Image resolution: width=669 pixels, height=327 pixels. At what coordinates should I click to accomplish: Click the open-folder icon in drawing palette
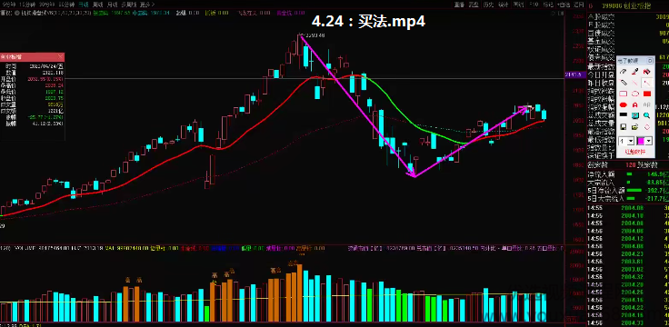tap(635, 127)
